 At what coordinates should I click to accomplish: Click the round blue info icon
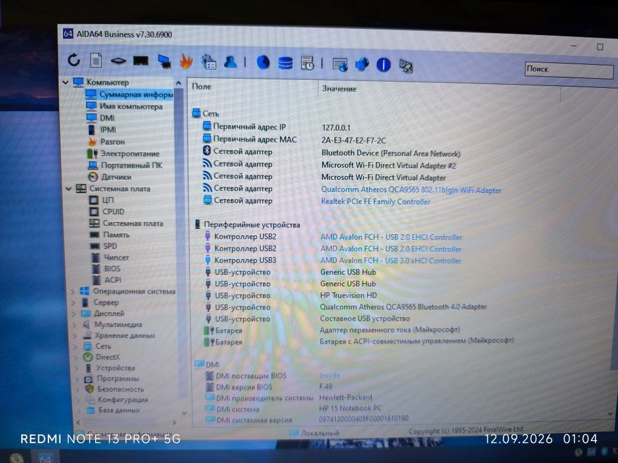coord(384,65)
